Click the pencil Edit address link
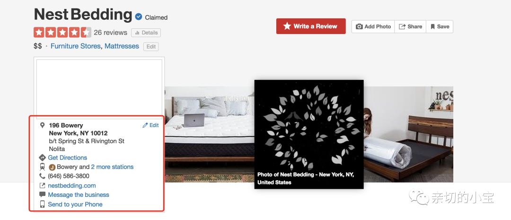The width and height of the screenshot is (511, 220). click(x=150, y=125)
